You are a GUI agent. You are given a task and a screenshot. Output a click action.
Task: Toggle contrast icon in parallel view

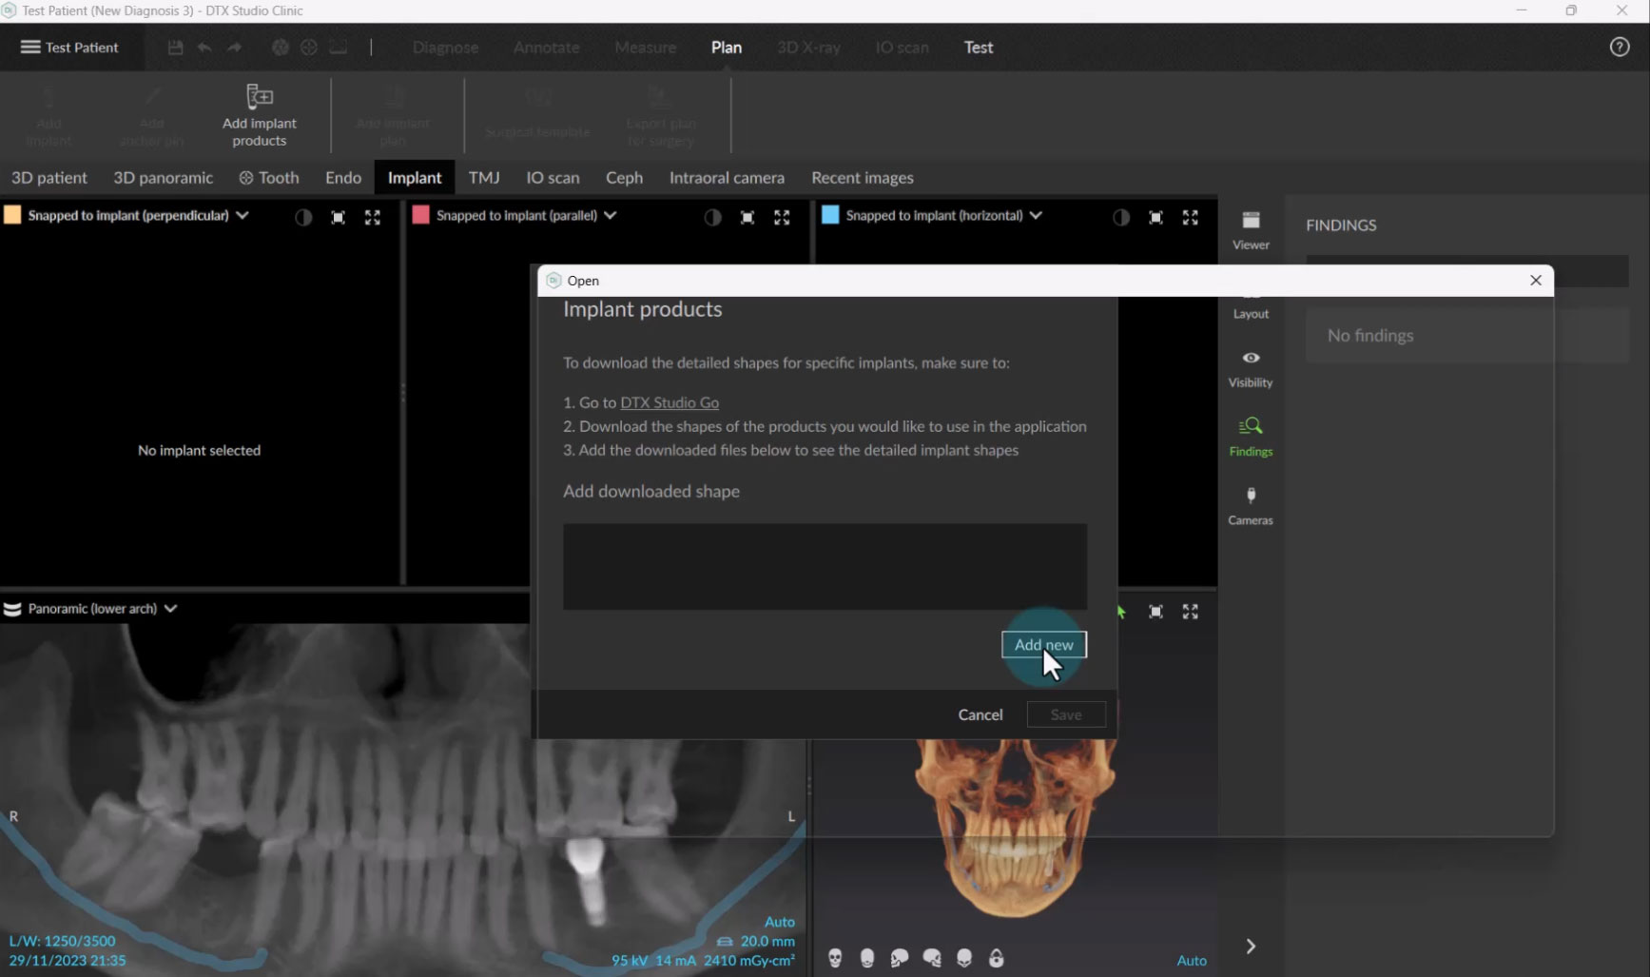pos(712,217)
